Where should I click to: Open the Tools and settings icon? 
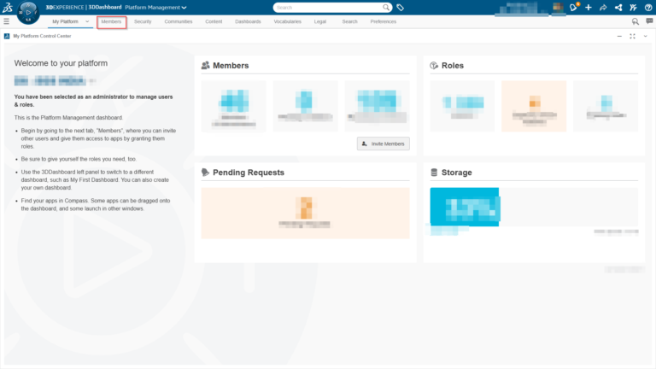click(x=633, y=7)
